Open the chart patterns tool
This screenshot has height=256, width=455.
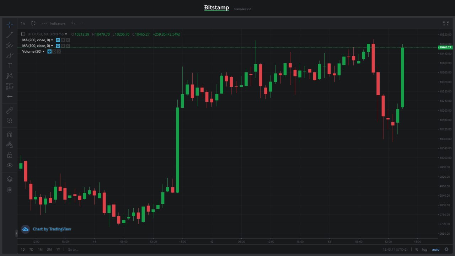click(x=10, y=76)
